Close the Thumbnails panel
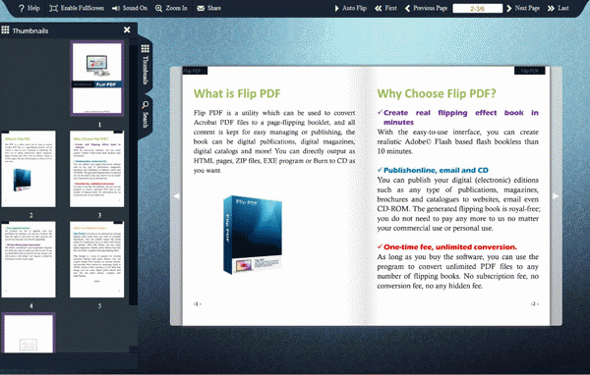Viewport: 590px width, 375px height. [x=127, y=29]
